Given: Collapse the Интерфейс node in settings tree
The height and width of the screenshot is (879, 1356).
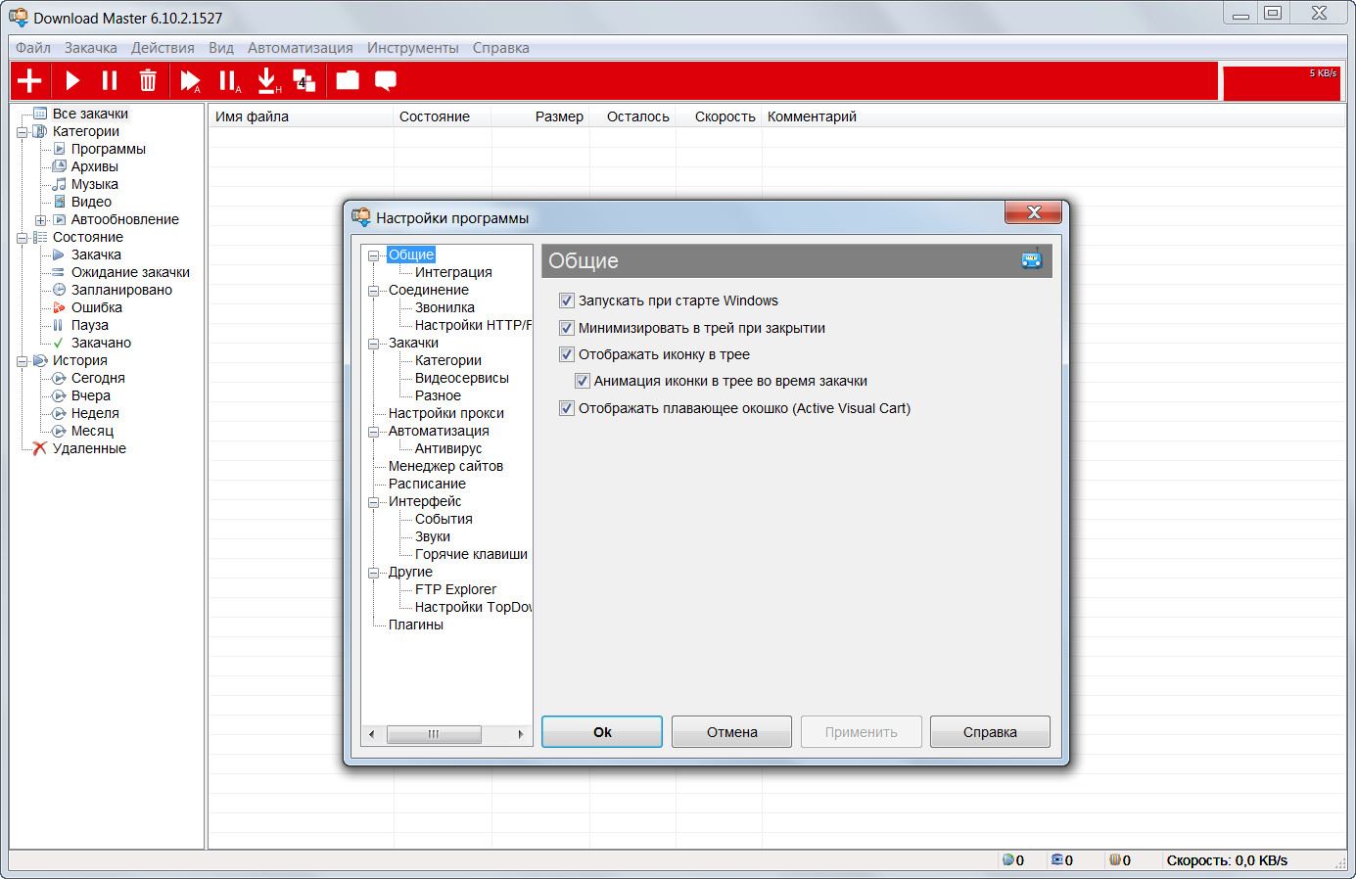Looking at the screenshot, I should (373, 502).
